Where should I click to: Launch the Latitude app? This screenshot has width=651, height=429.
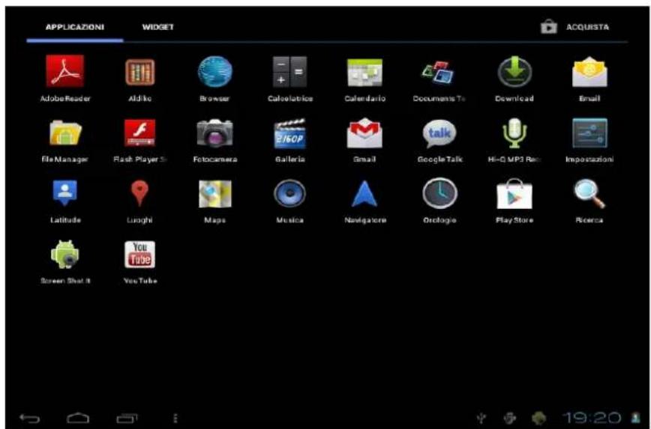pos(64,201)
